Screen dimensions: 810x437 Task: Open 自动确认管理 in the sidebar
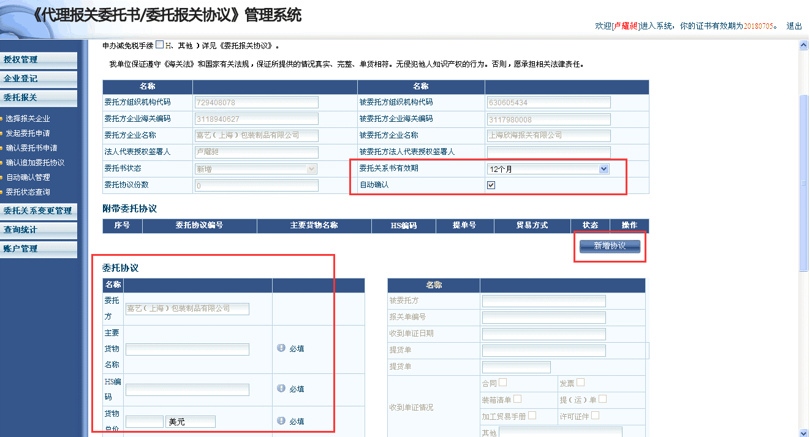(28, 177)
